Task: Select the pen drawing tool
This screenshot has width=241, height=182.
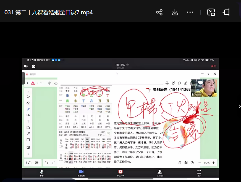Action: coord(28,109)
